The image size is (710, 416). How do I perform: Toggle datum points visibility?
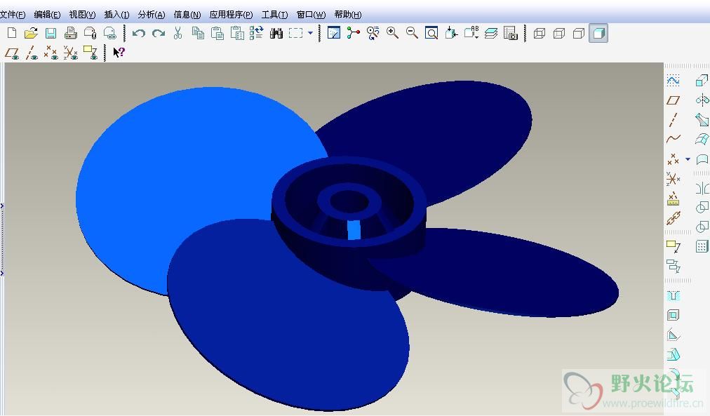(x=51, y=53)
